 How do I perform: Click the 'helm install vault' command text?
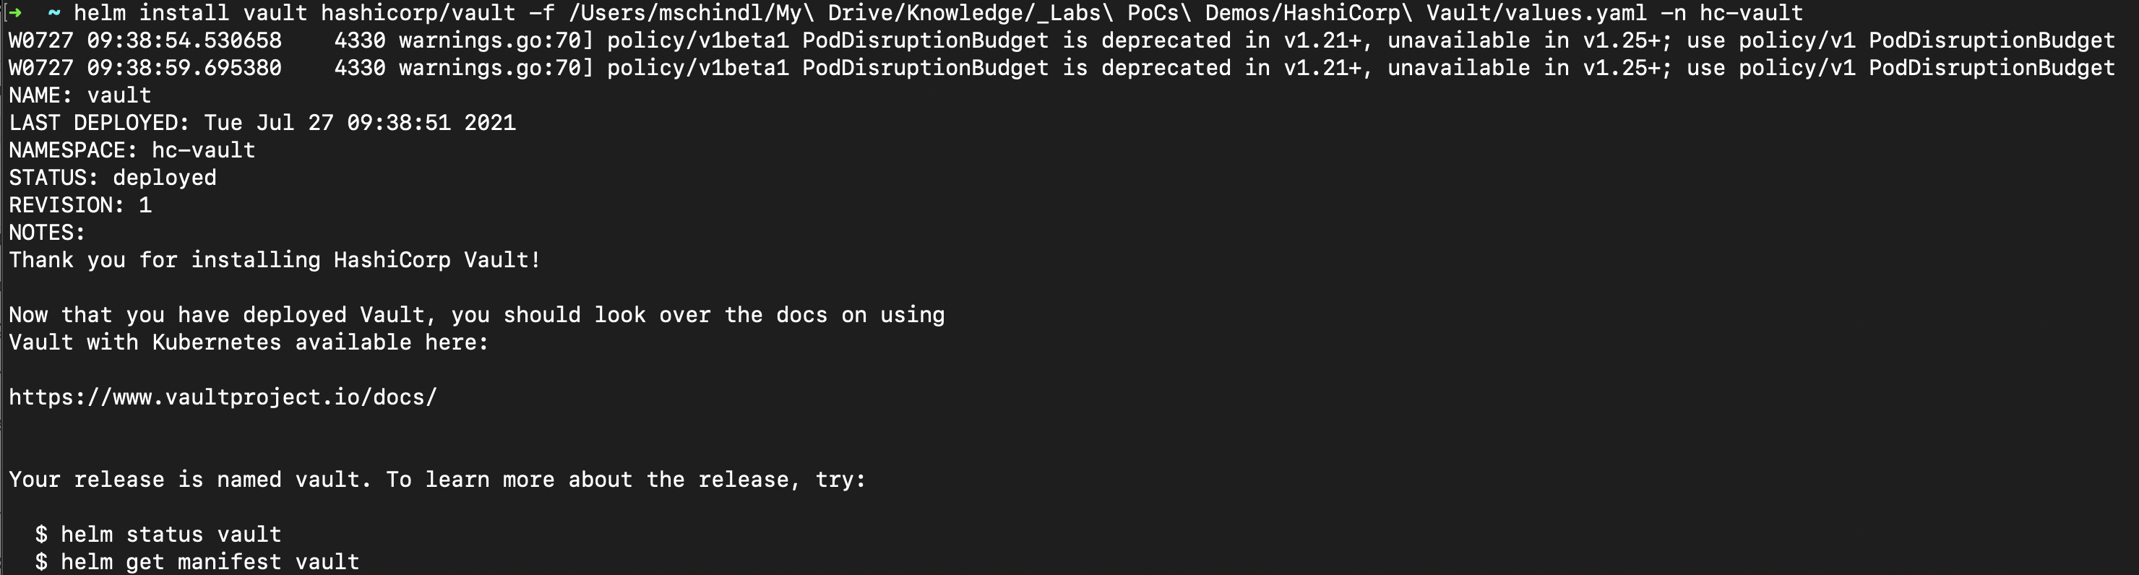click(x=190, y=13)
